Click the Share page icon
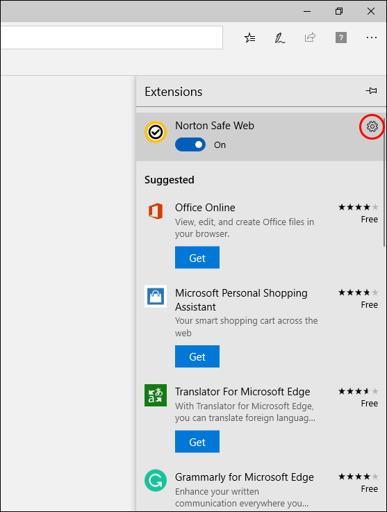Viewport: 387px width, 512px height. point(310,38)
